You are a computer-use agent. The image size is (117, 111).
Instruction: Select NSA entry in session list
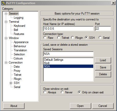point(68,66)
